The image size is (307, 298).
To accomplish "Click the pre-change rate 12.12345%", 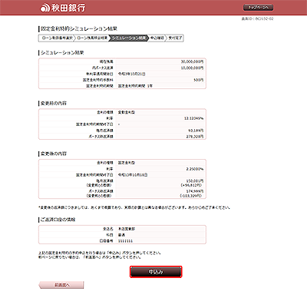I will click(x=193, y=118).
